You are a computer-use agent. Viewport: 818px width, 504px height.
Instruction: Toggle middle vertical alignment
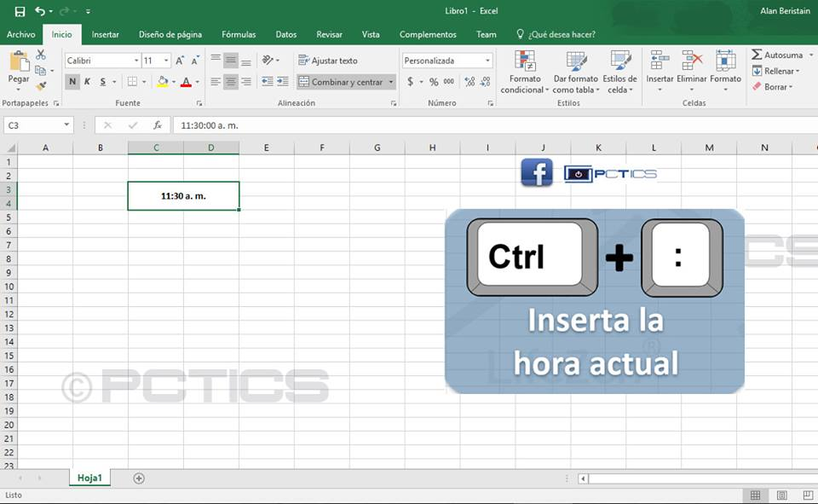point(231,60)
